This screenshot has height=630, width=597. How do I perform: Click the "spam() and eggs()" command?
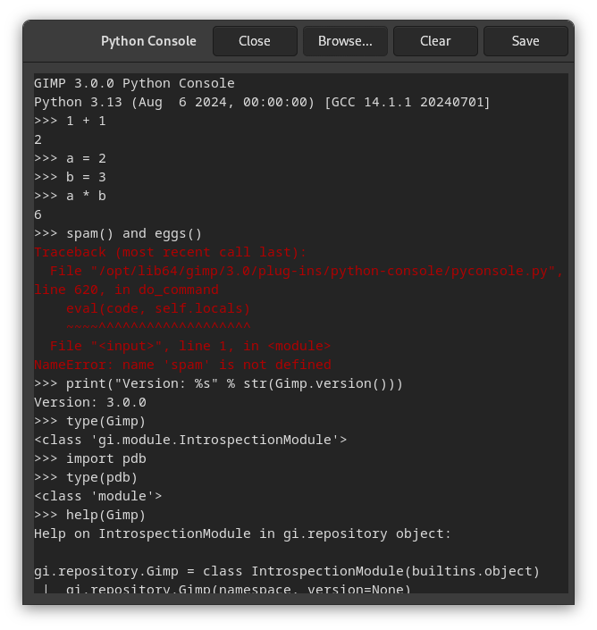click(134, 233)
